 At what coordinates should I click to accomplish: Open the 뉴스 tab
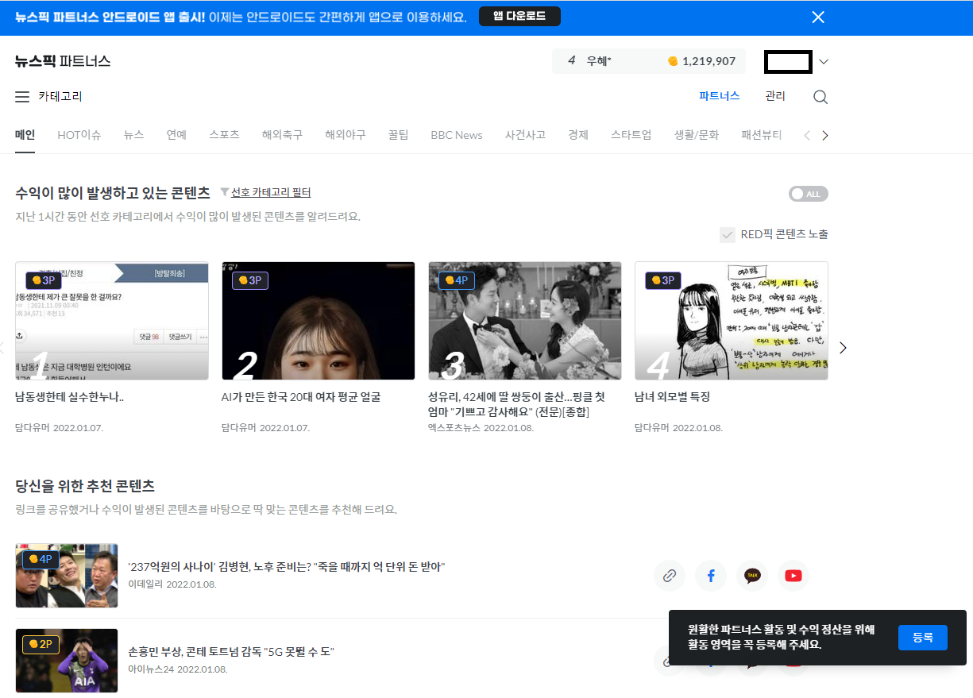pos(133,135)
